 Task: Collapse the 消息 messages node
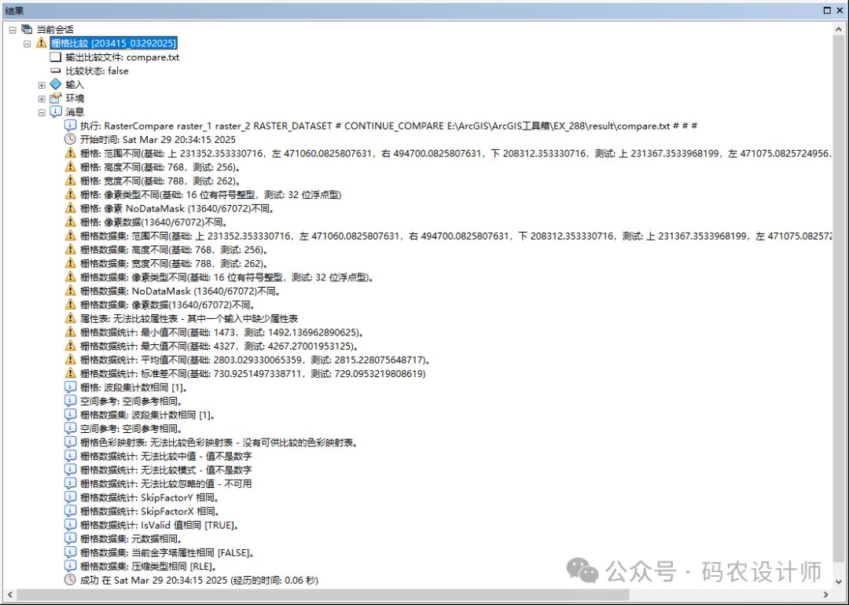[42, 112]
